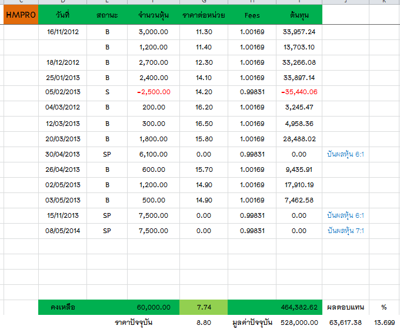Select cost cell 17,910.19

tap(299, 185)
